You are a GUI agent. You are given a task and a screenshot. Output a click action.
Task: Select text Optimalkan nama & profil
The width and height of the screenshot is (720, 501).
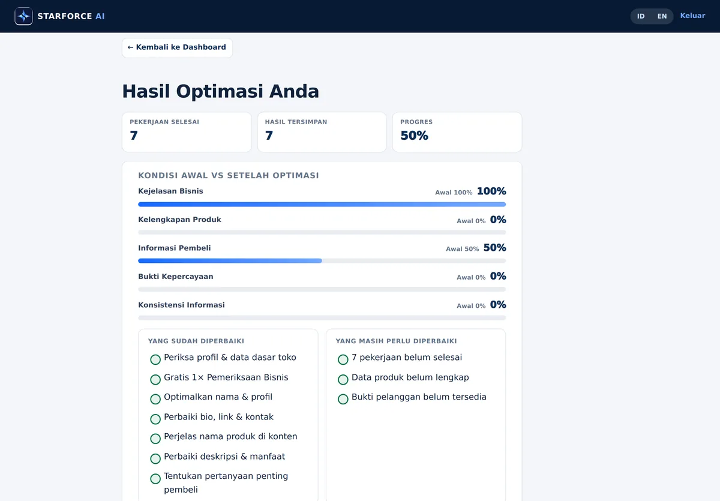(x=218, y=397)
